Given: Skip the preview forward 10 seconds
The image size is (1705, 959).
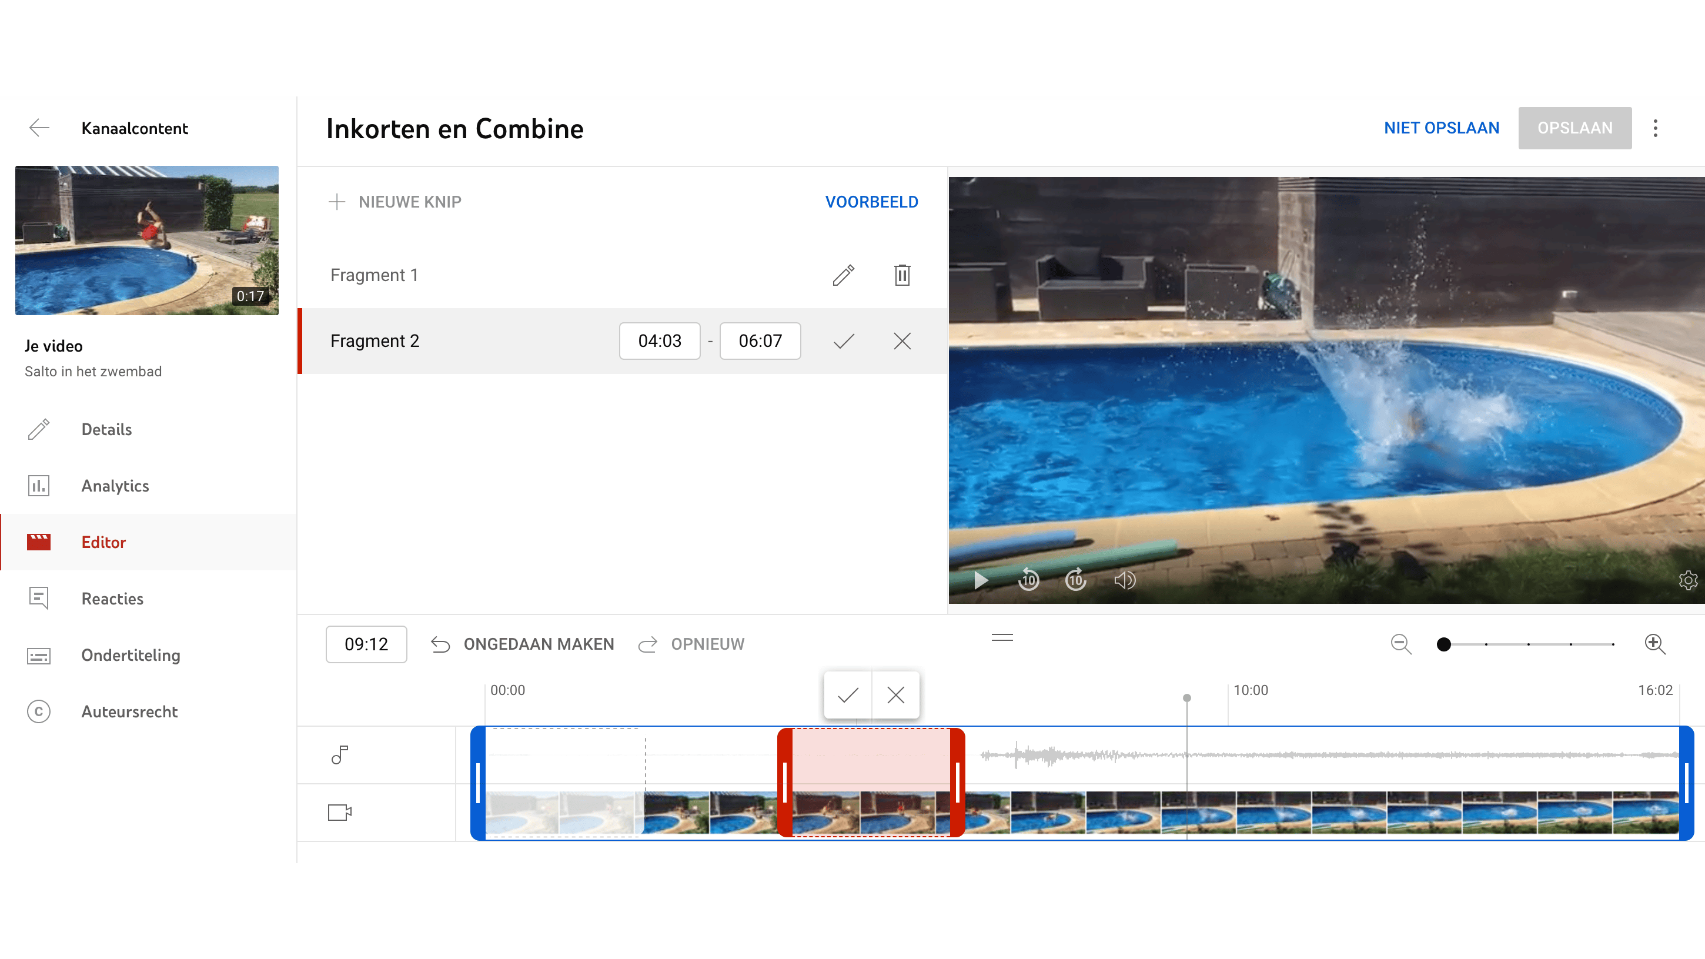Looking at the screenshot, I should click(x=1075, y=580).
